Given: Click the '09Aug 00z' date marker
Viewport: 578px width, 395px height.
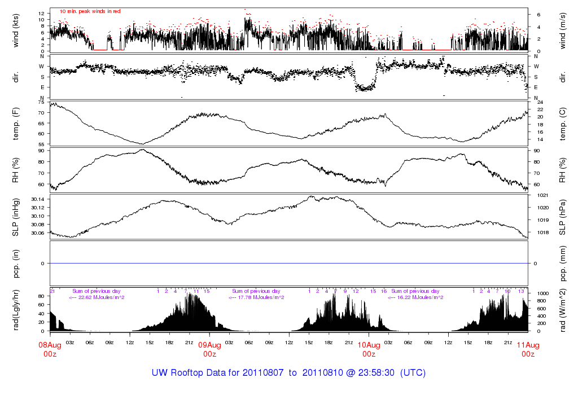Looking at the screenshot, I should tap(210, 349).
